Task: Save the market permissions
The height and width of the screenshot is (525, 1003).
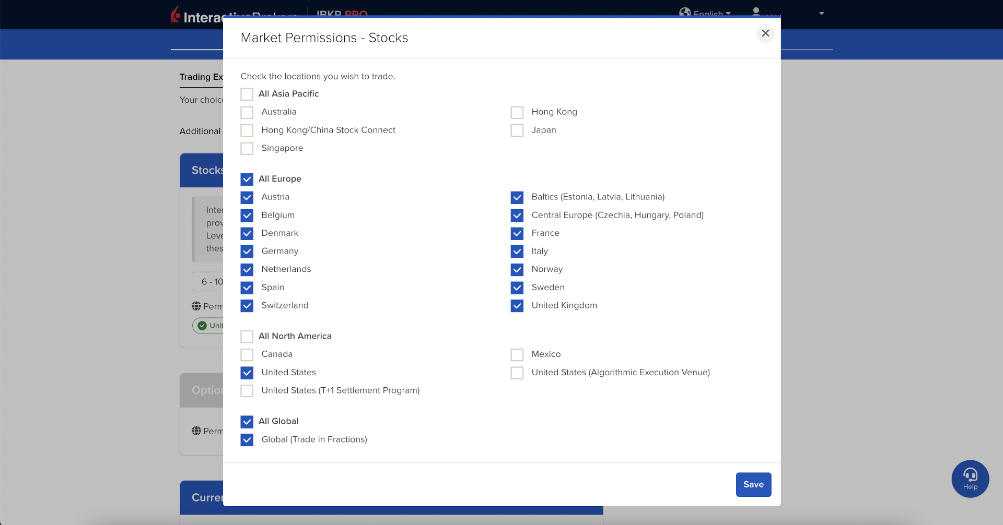Action: (x=753, y=484)
